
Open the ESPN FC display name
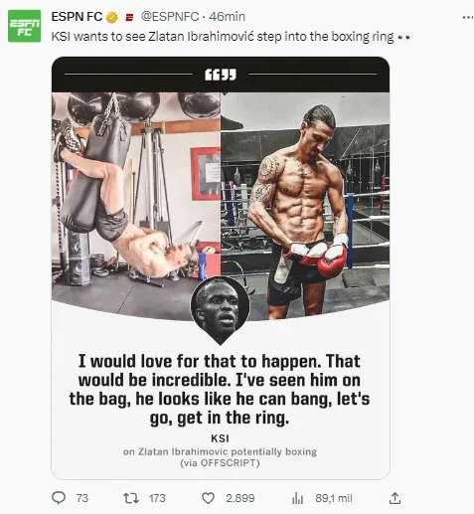point(77,17)
